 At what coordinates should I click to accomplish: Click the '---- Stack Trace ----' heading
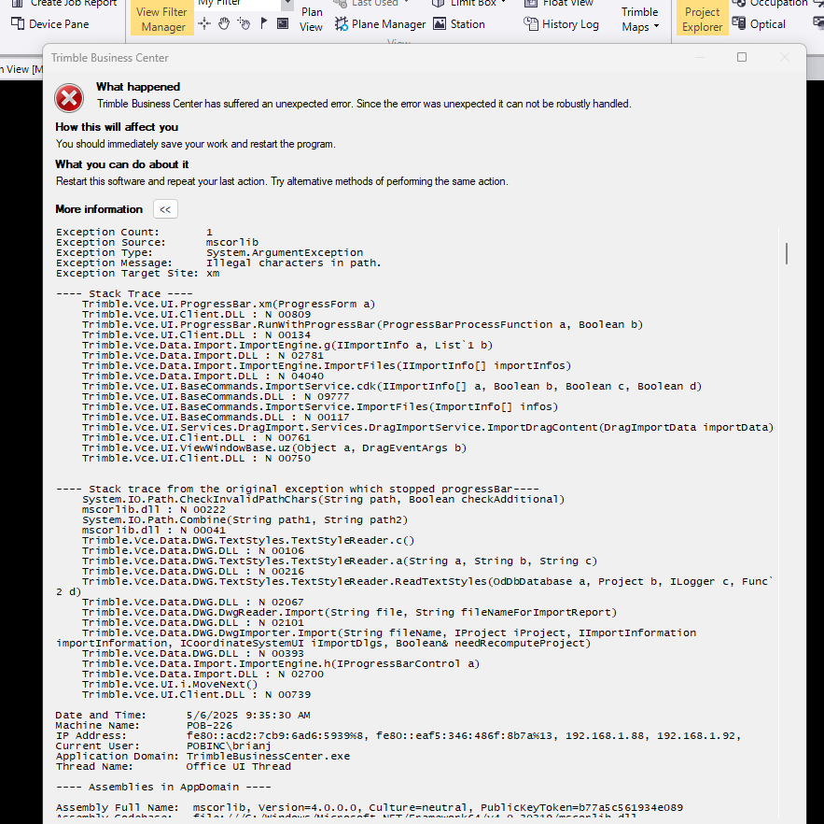pos(124,293)
